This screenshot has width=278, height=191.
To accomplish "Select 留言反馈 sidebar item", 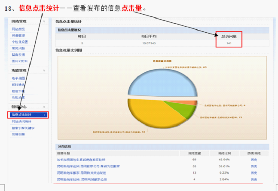I will pyautogui.click(x=18, y=55).
